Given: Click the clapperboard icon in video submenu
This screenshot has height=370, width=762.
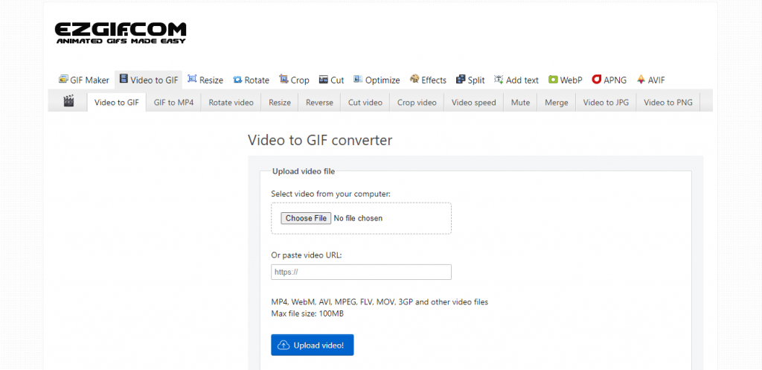Looking at the screenshot, I should click(x=69, y=101).
